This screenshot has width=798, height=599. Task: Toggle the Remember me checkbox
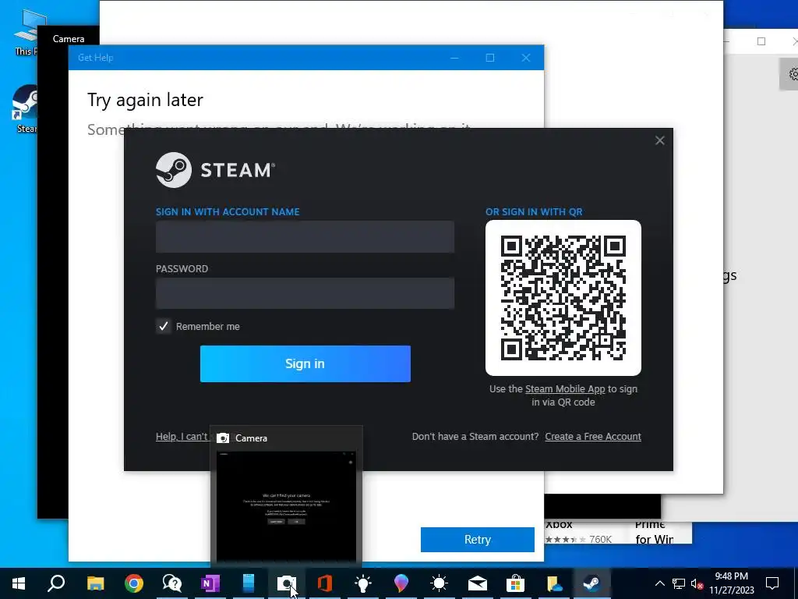[x=164, y=326]
